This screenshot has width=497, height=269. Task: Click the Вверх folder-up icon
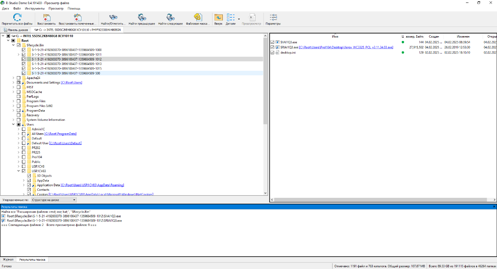tap(218, 17)
